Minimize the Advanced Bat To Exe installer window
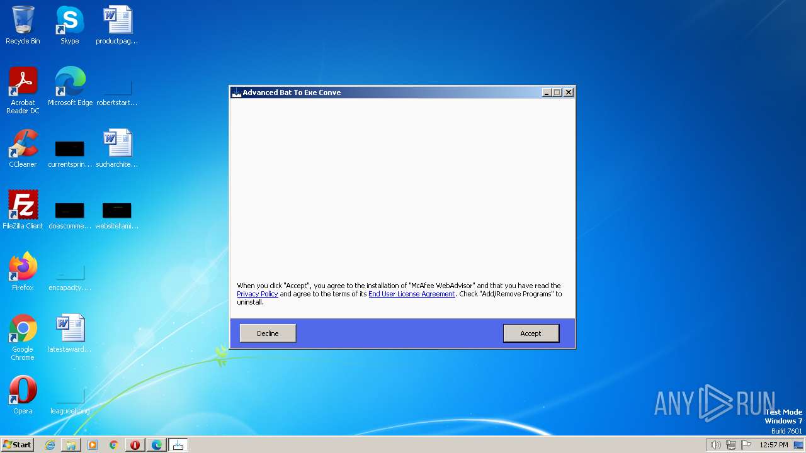The width and height of the screenshot is (806, 453). [x=547, y=92]
